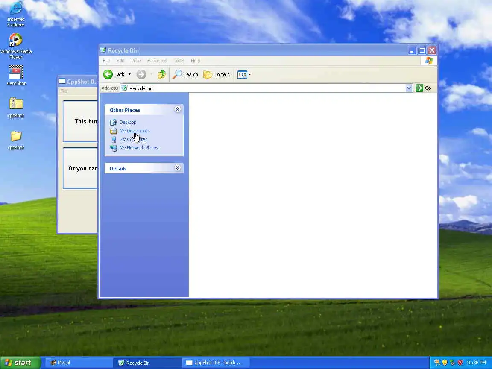Open Internet Explorer desktop icon

pos(16,14)
